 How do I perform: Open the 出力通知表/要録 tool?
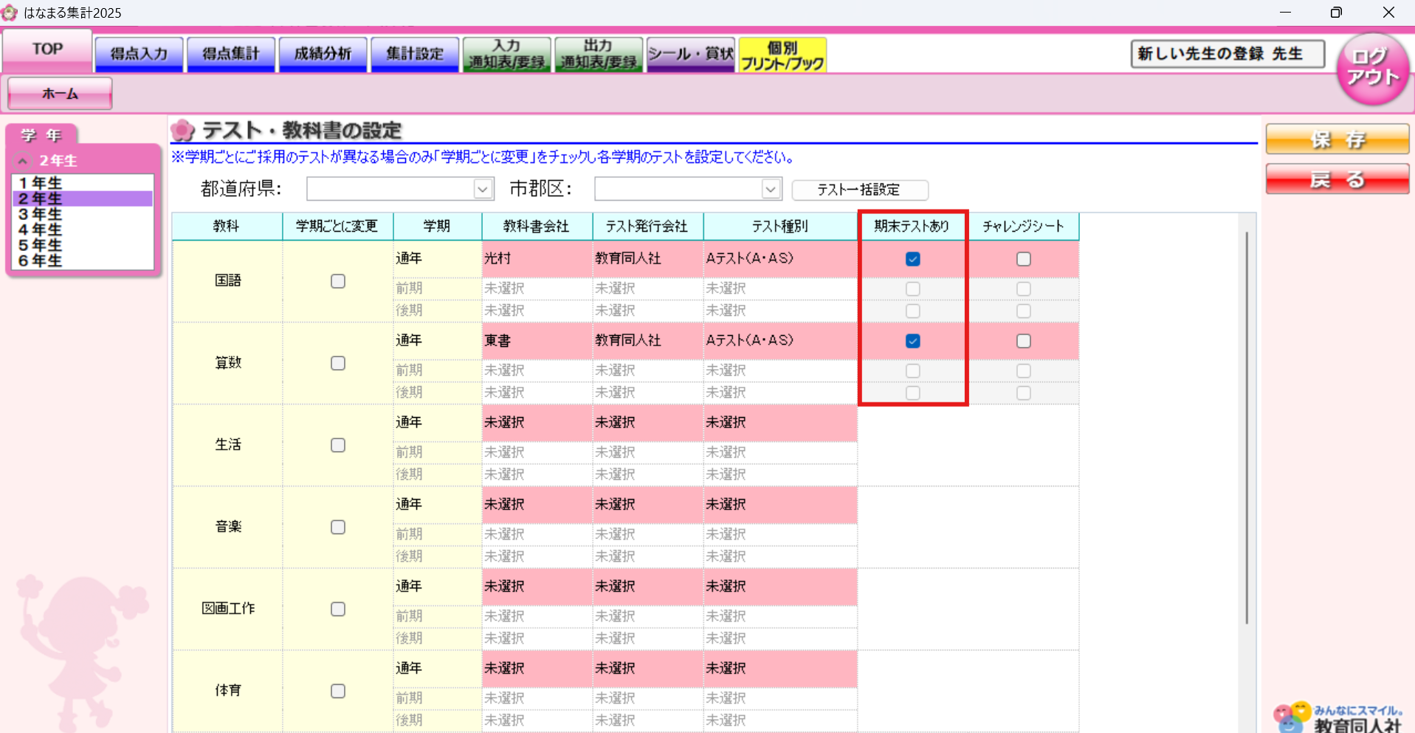[598, 54]
